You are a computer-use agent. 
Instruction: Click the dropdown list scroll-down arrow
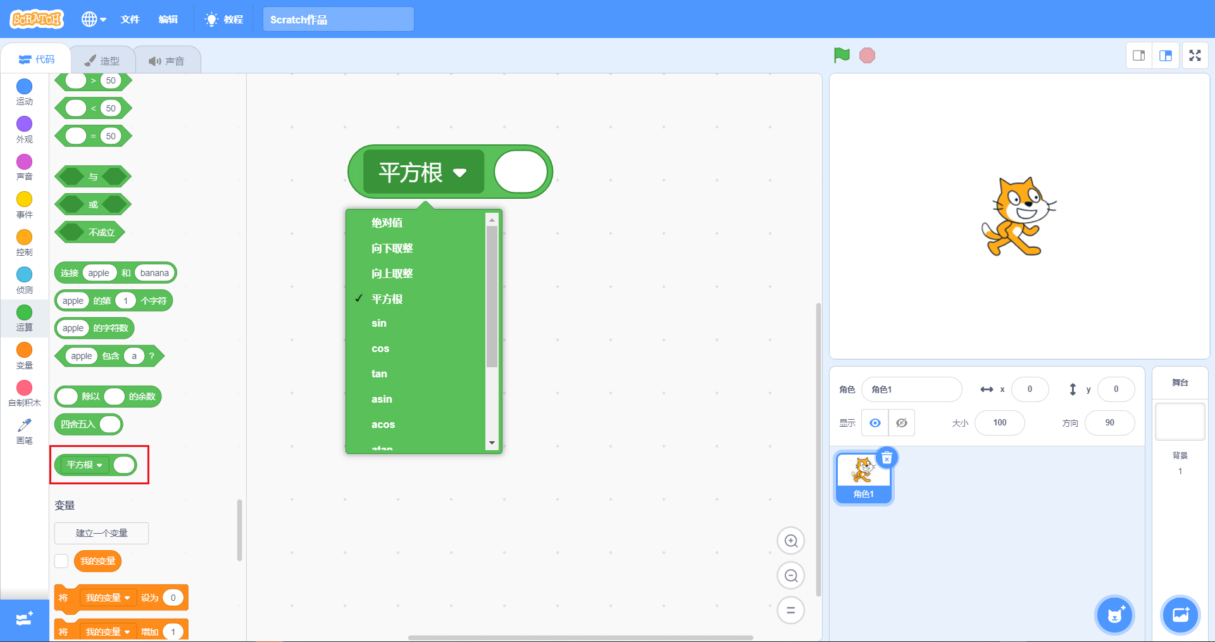492,443
